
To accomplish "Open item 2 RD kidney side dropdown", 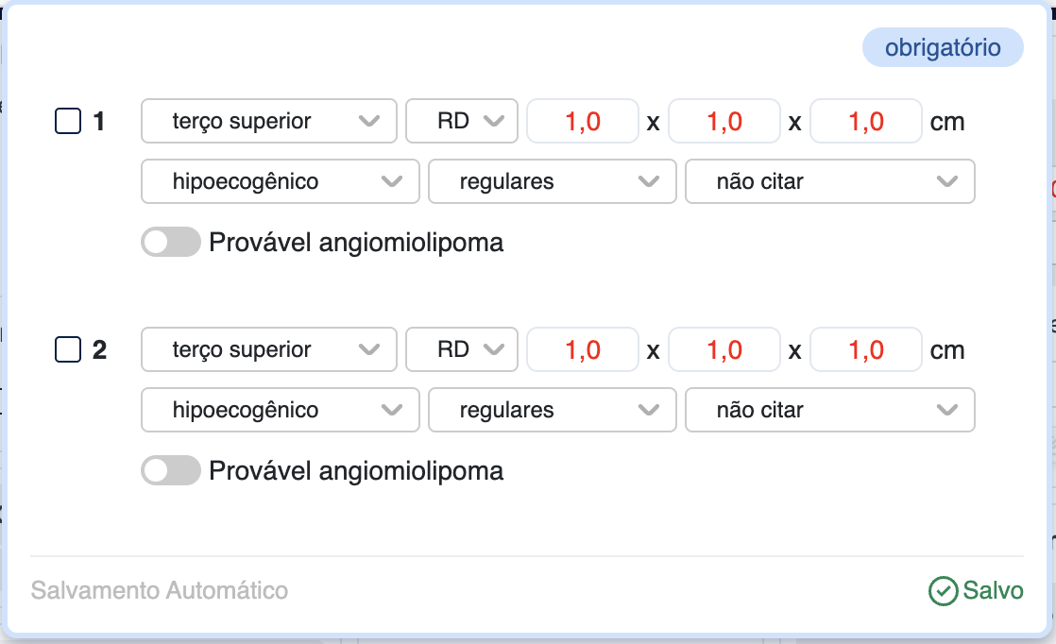I will (x=462, y=350).
